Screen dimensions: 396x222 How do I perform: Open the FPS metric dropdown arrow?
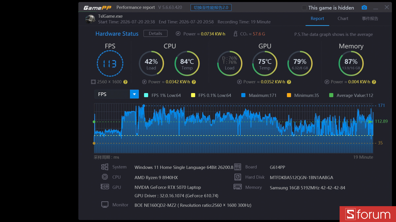134,94
